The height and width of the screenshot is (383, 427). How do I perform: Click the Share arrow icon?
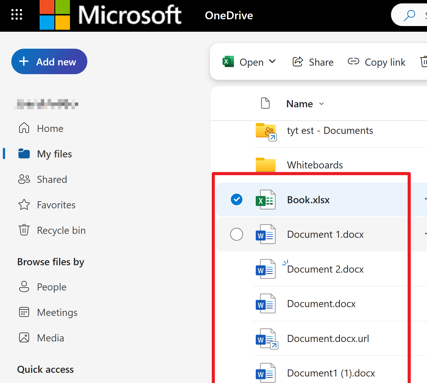click(x=298, y=62)
